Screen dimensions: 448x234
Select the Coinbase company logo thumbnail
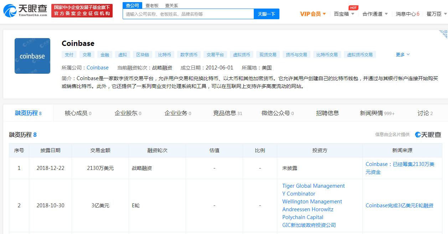32,56
